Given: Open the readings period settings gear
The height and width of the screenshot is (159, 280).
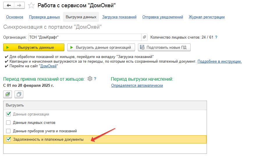Looking at the screenshot, I should coord(90,79).
